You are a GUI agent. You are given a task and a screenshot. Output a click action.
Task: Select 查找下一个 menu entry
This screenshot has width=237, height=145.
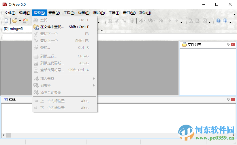pos(65,34)
